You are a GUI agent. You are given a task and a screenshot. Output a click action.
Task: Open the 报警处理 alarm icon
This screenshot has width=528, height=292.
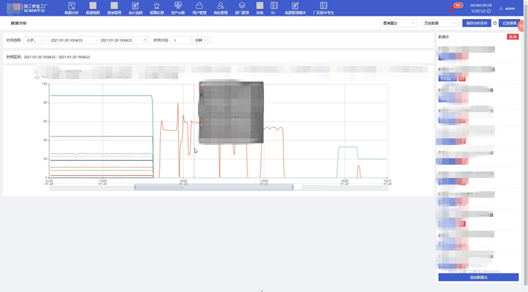[156, 7]
